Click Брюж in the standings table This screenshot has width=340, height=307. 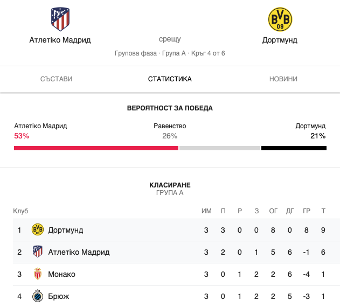[59, 296]
